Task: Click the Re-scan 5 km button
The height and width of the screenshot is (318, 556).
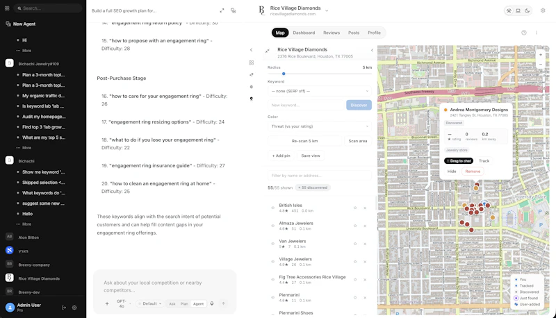Action: click(304, 141)
